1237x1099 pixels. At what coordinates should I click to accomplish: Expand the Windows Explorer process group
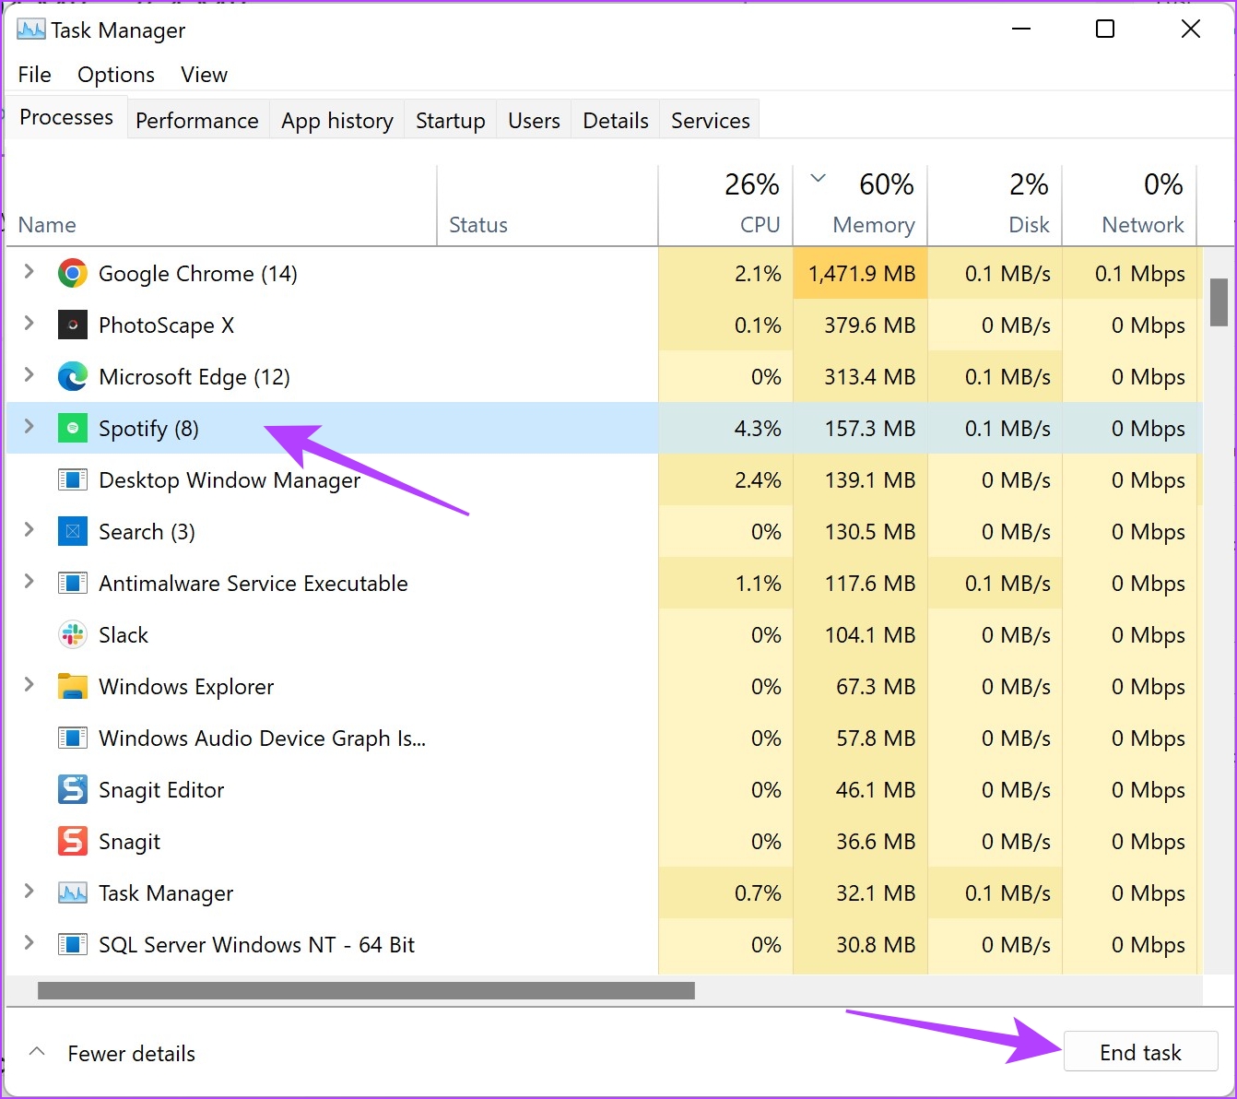point(29,684)
